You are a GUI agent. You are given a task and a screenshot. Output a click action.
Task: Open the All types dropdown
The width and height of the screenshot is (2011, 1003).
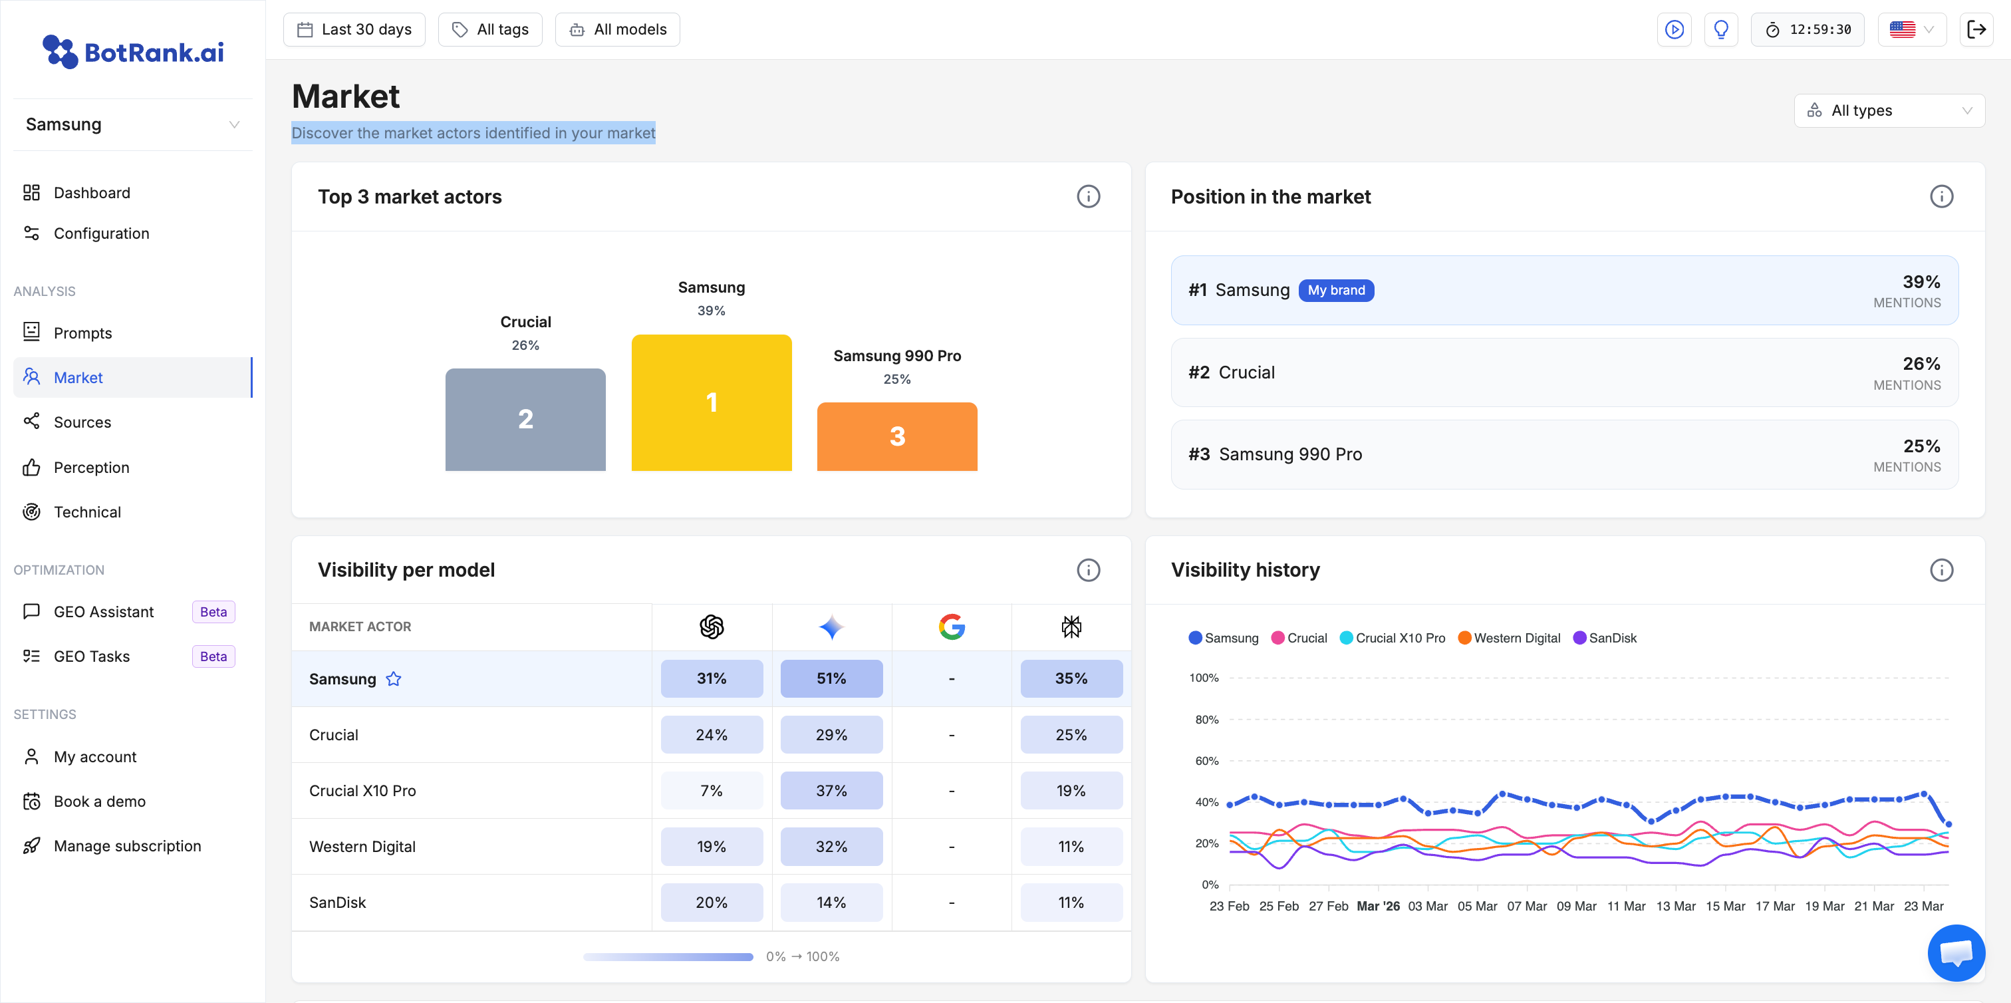point(1889,111)
